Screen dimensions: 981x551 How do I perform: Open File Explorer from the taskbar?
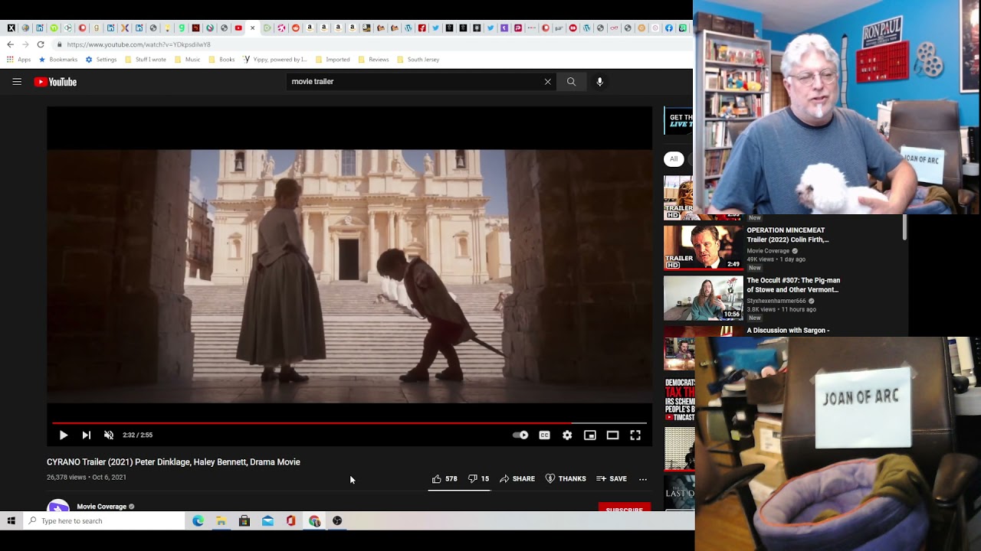pyautogui.click(x=221, y=521)
